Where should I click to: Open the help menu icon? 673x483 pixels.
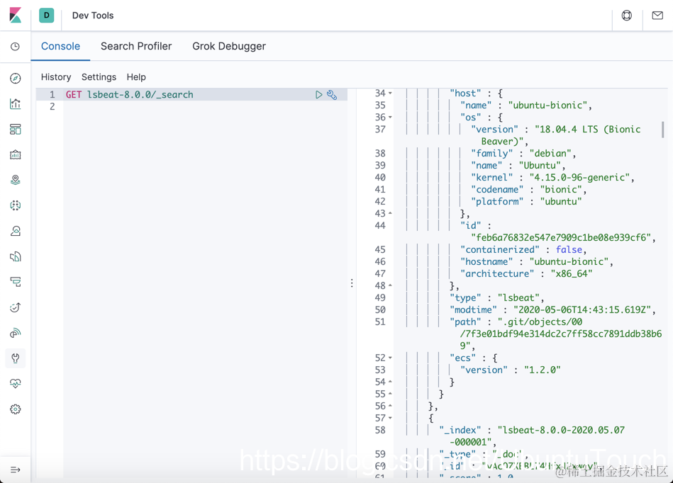click(x=627, y=16)
